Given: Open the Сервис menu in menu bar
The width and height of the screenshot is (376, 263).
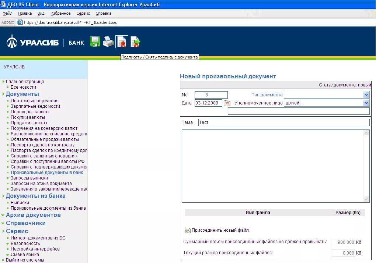Looking at the screenshot, I should coord(83,13).
